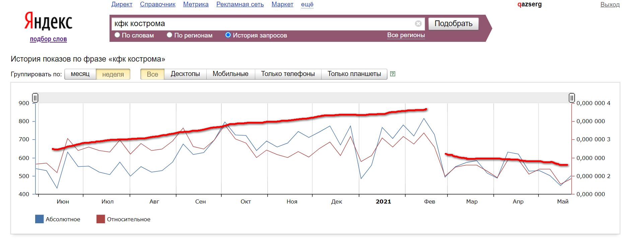Click the green help question mark icon

393,74
